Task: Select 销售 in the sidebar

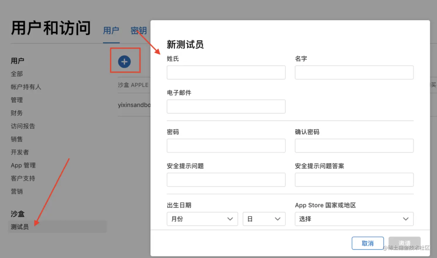Action: pyautogui.click(x=17, y=139)
